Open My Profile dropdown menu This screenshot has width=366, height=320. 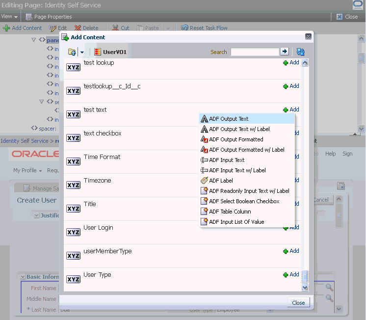(27, 170)
